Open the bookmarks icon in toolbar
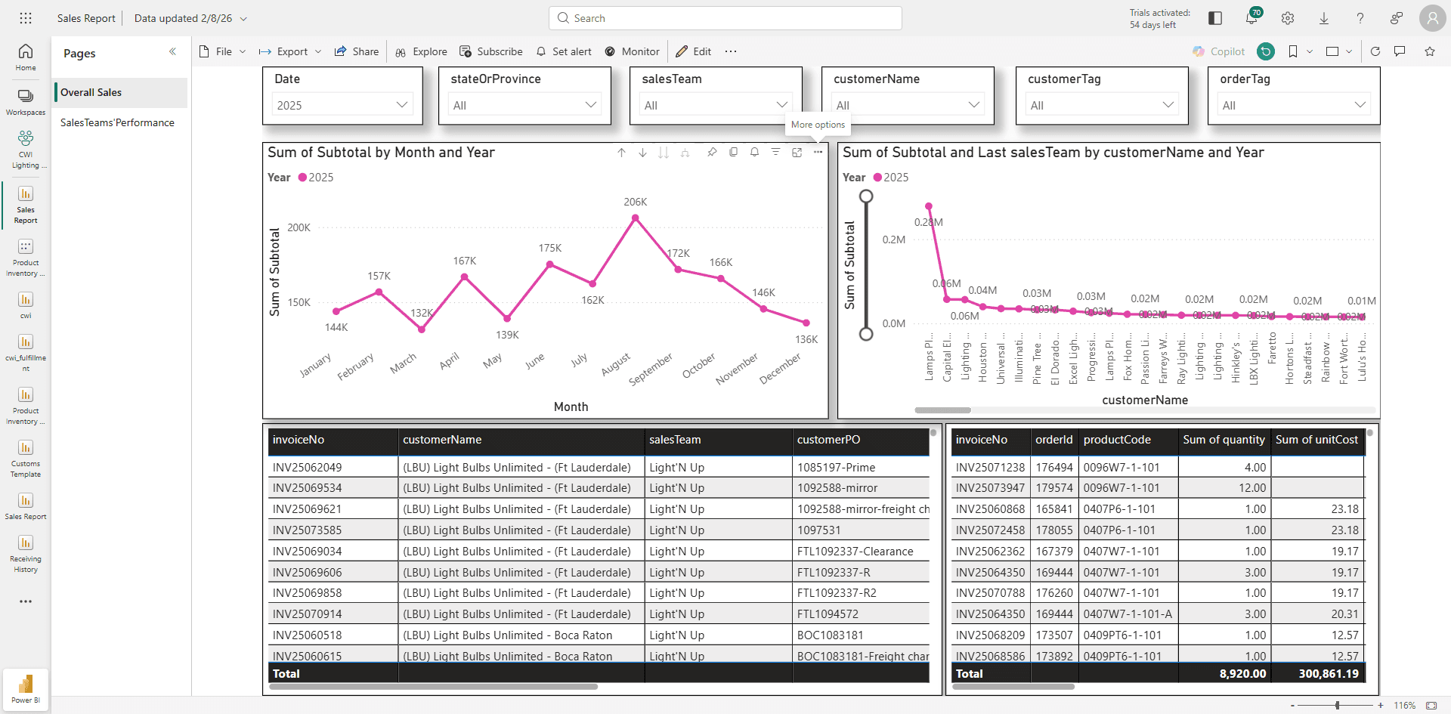Viewport: 1451px width, 714px height. coord(1293,51)
